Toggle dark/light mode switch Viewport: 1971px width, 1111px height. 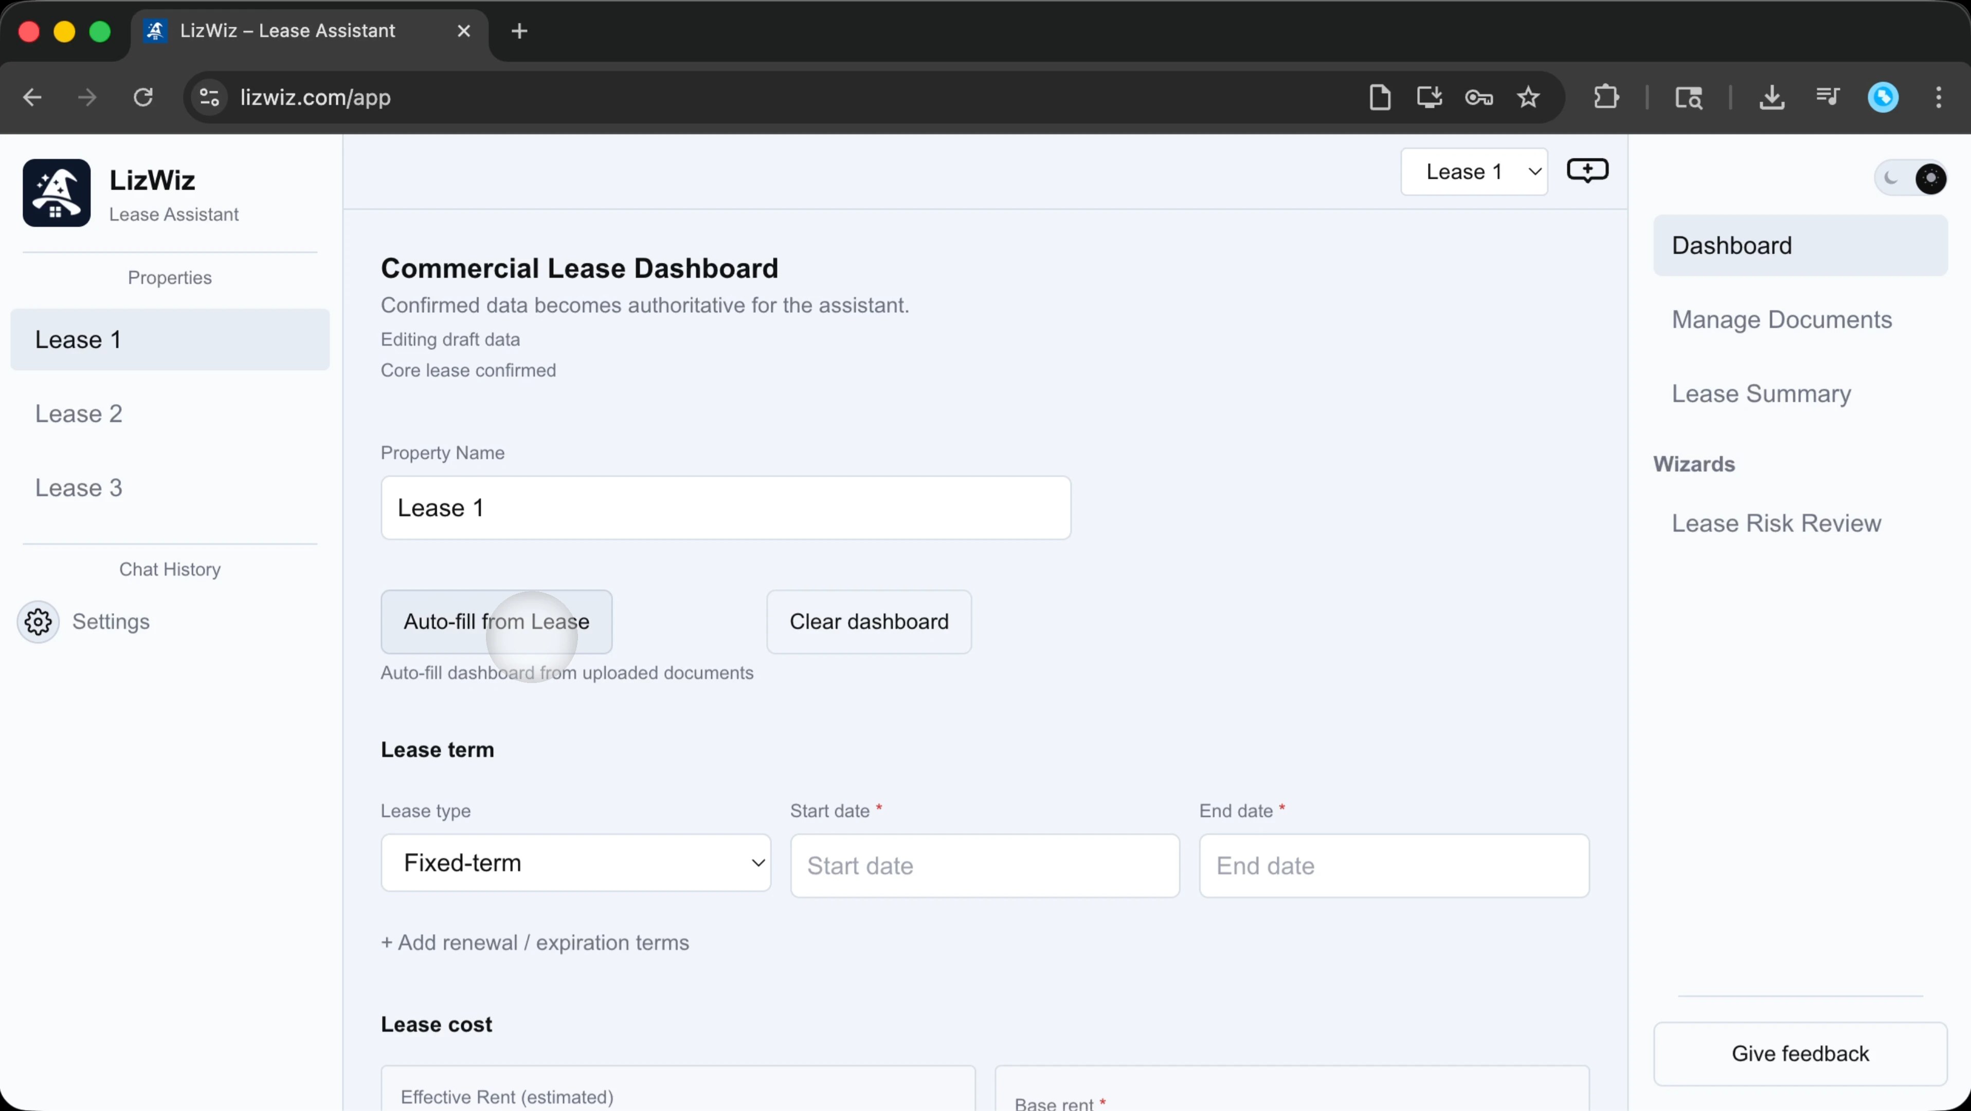pyautogui.click(x=1910, y=178)
